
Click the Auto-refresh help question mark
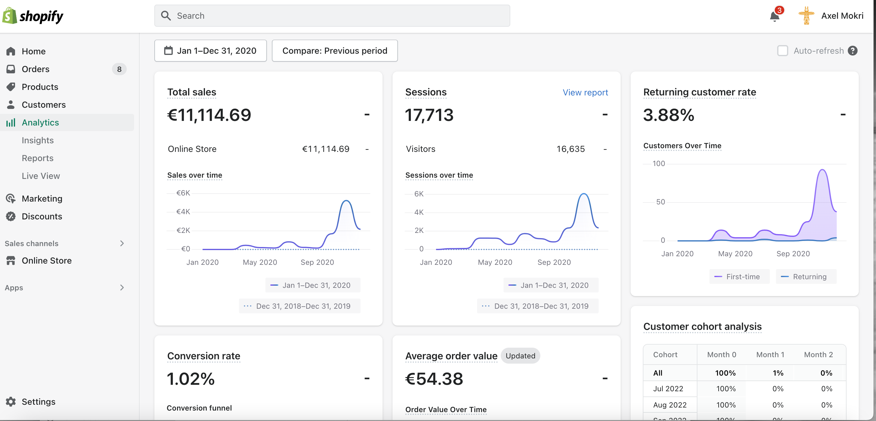(x=853, y=51)
